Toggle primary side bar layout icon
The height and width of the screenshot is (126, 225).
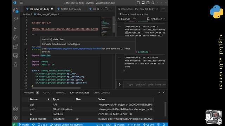click(x=138, y=3)
